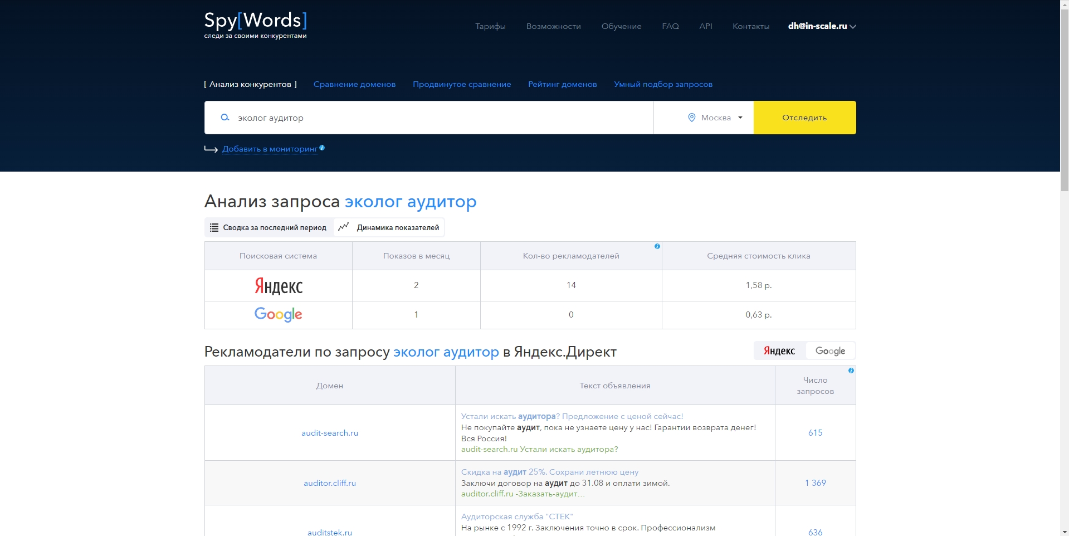Open FAQ in the top navigation
1069x536 pixels.
[670, 26]
